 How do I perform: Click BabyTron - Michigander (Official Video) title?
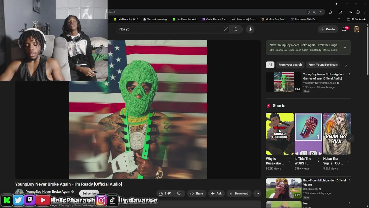click(324, 182)
